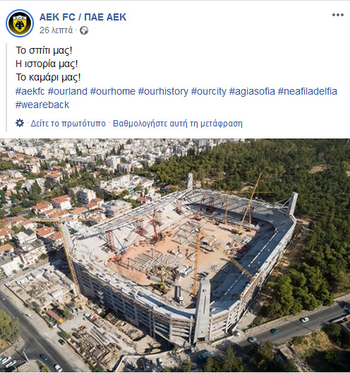Image resolution: width=350 pixels, height=373 pixels.
Task: Open the #agiasofia hashtag
Action: click(252, 91)
